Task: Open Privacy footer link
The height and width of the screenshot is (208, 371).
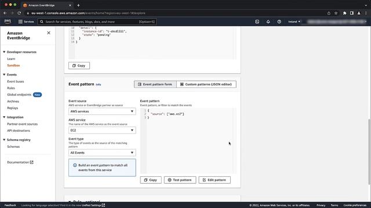Action: [321, 205]
